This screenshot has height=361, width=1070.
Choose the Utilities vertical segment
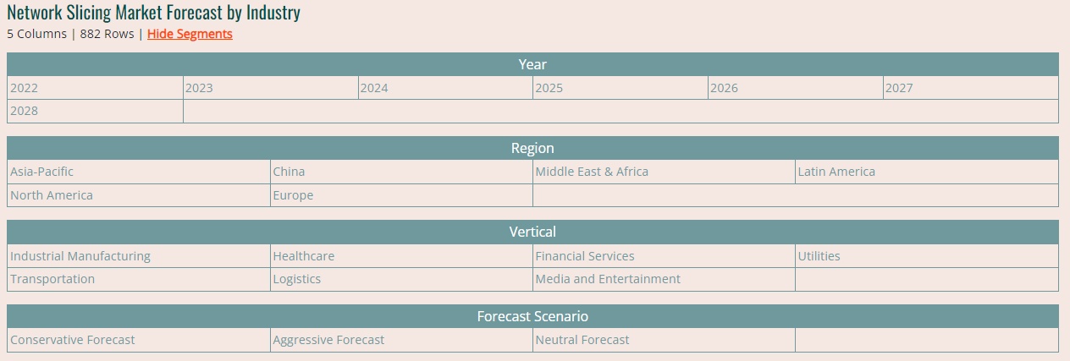coord(819,256)
